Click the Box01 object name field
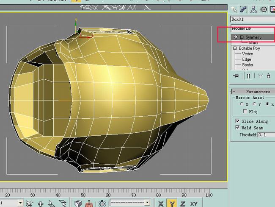This screenshot has height=207, width=275. coord(253,19)
